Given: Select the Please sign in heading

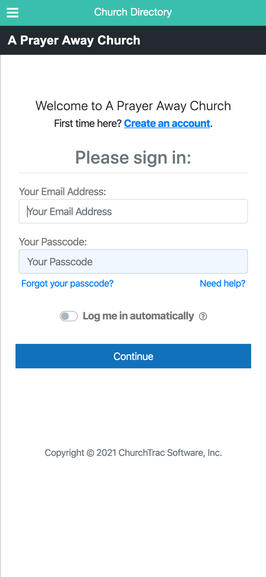Looking at the screenshot, I should [133, 157].
